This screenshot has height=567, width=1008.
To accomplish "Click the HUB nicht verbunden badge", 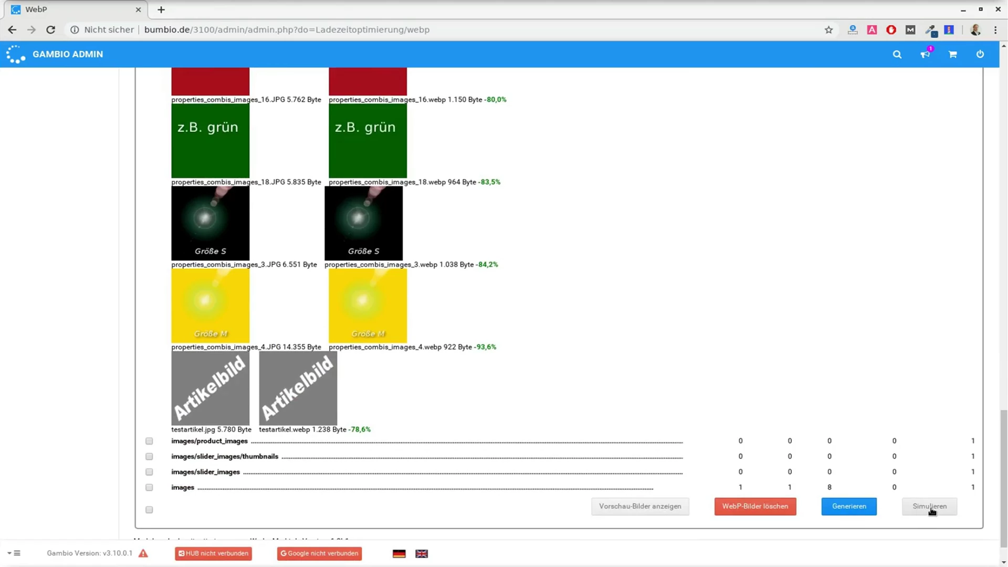I will pos(213,553).
